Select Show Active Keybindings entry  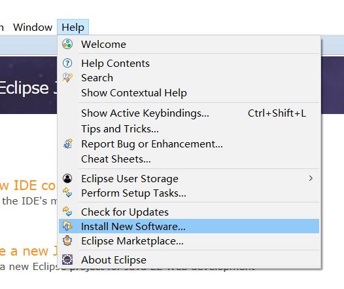coord(189,113)
